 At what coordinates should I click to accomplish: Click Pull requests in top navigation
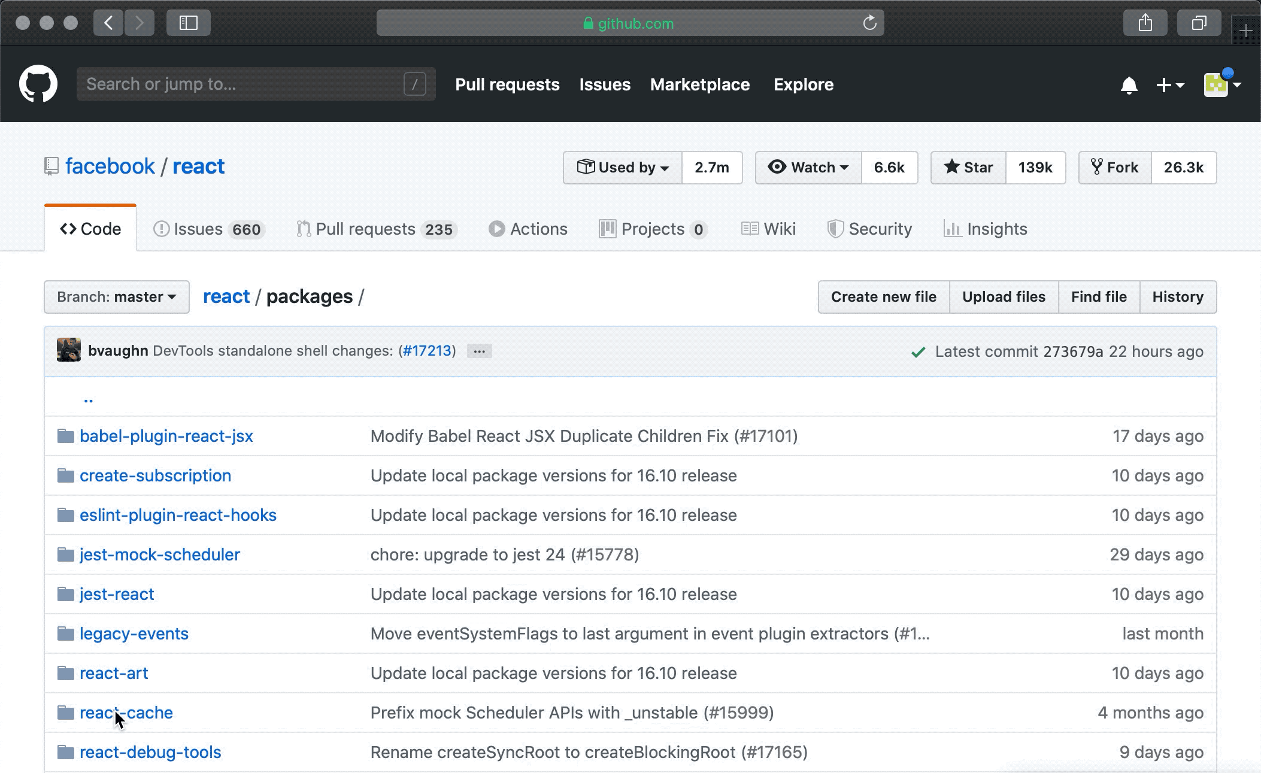pos(507,84)
